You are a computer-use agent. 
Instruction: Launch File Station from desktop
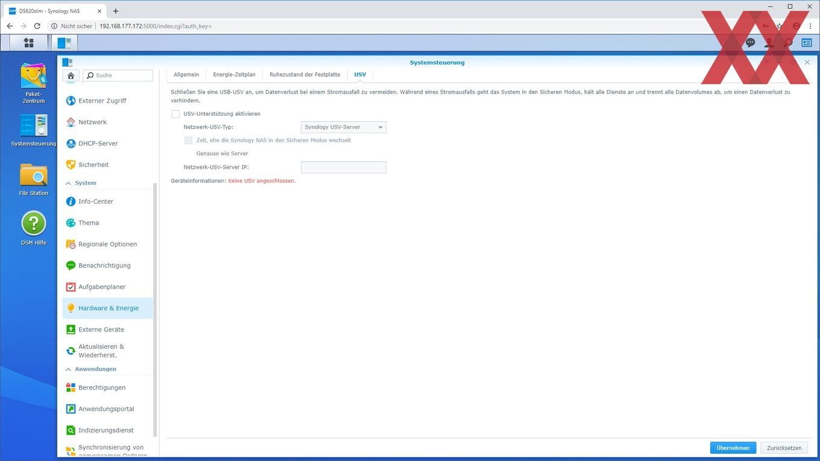33,180
